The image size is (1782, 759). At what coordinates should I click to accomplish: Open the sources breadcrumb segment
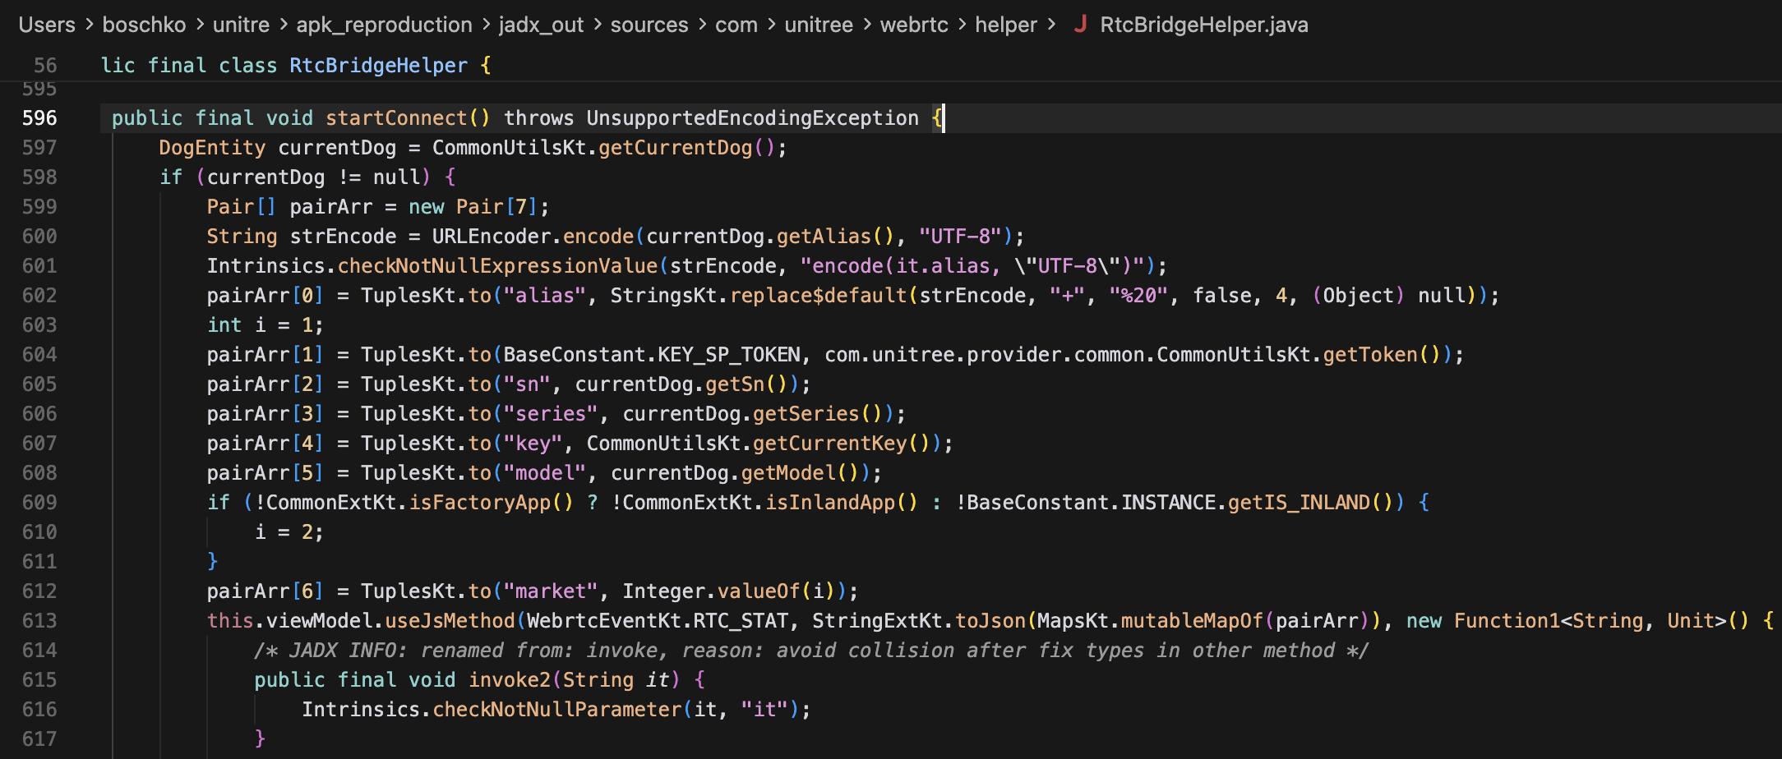pyautogui.click(x=649, y=25)
